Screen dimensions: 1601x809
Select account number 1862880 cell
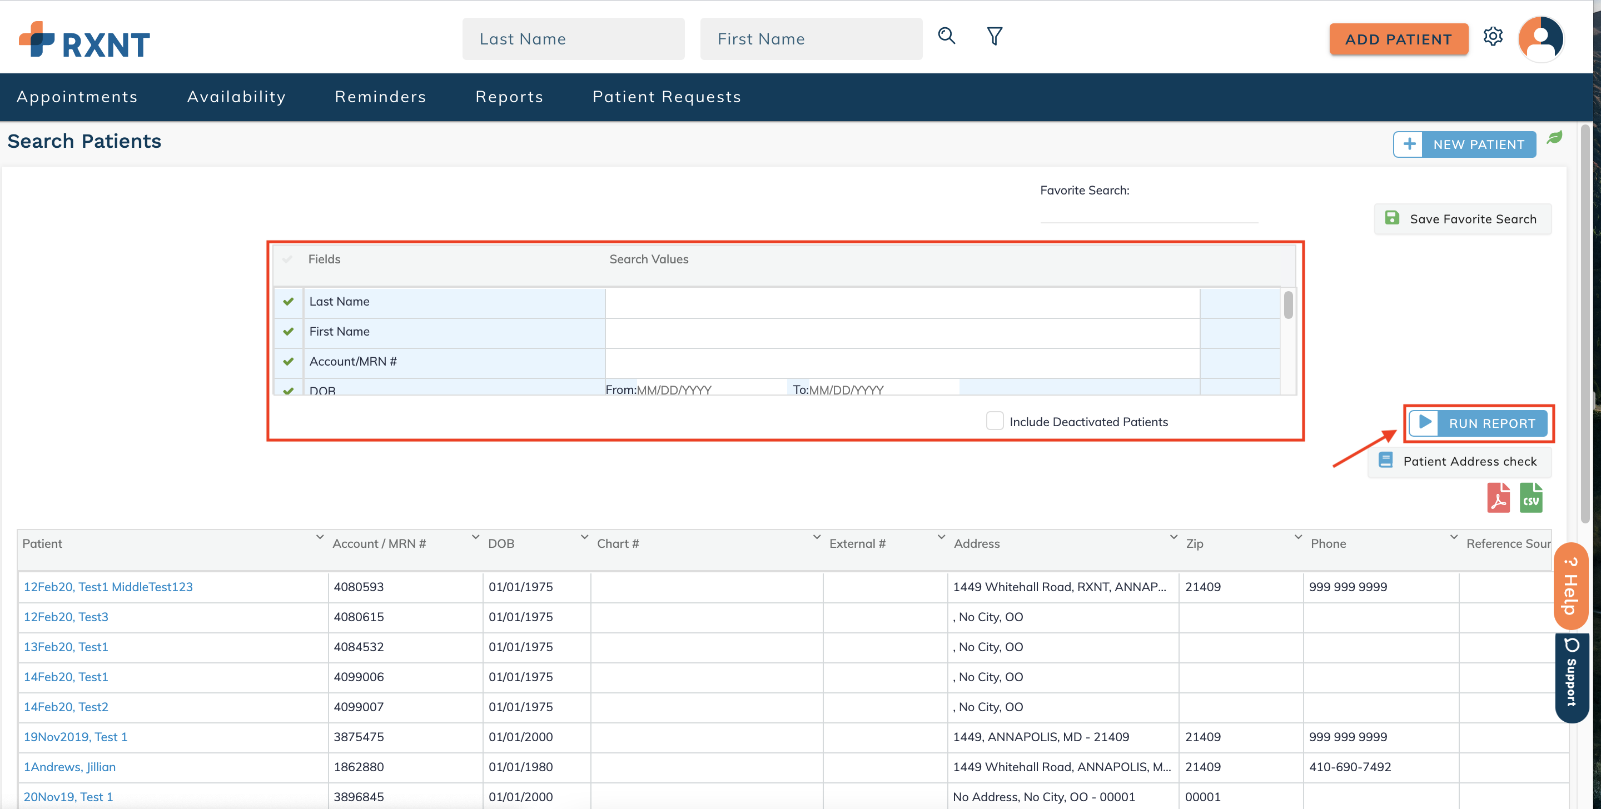coord(405,767)
